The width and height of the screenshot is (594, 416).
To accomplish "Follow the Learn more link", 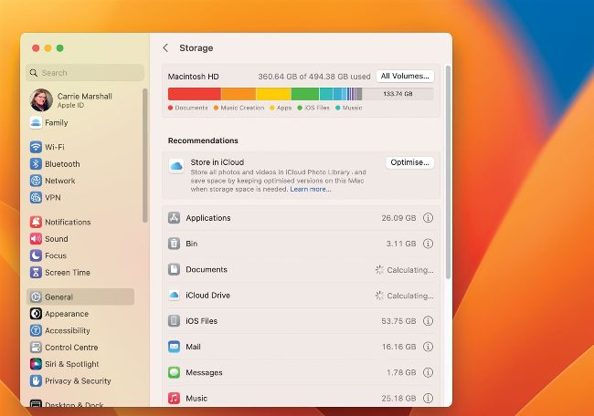I will 311,189.
